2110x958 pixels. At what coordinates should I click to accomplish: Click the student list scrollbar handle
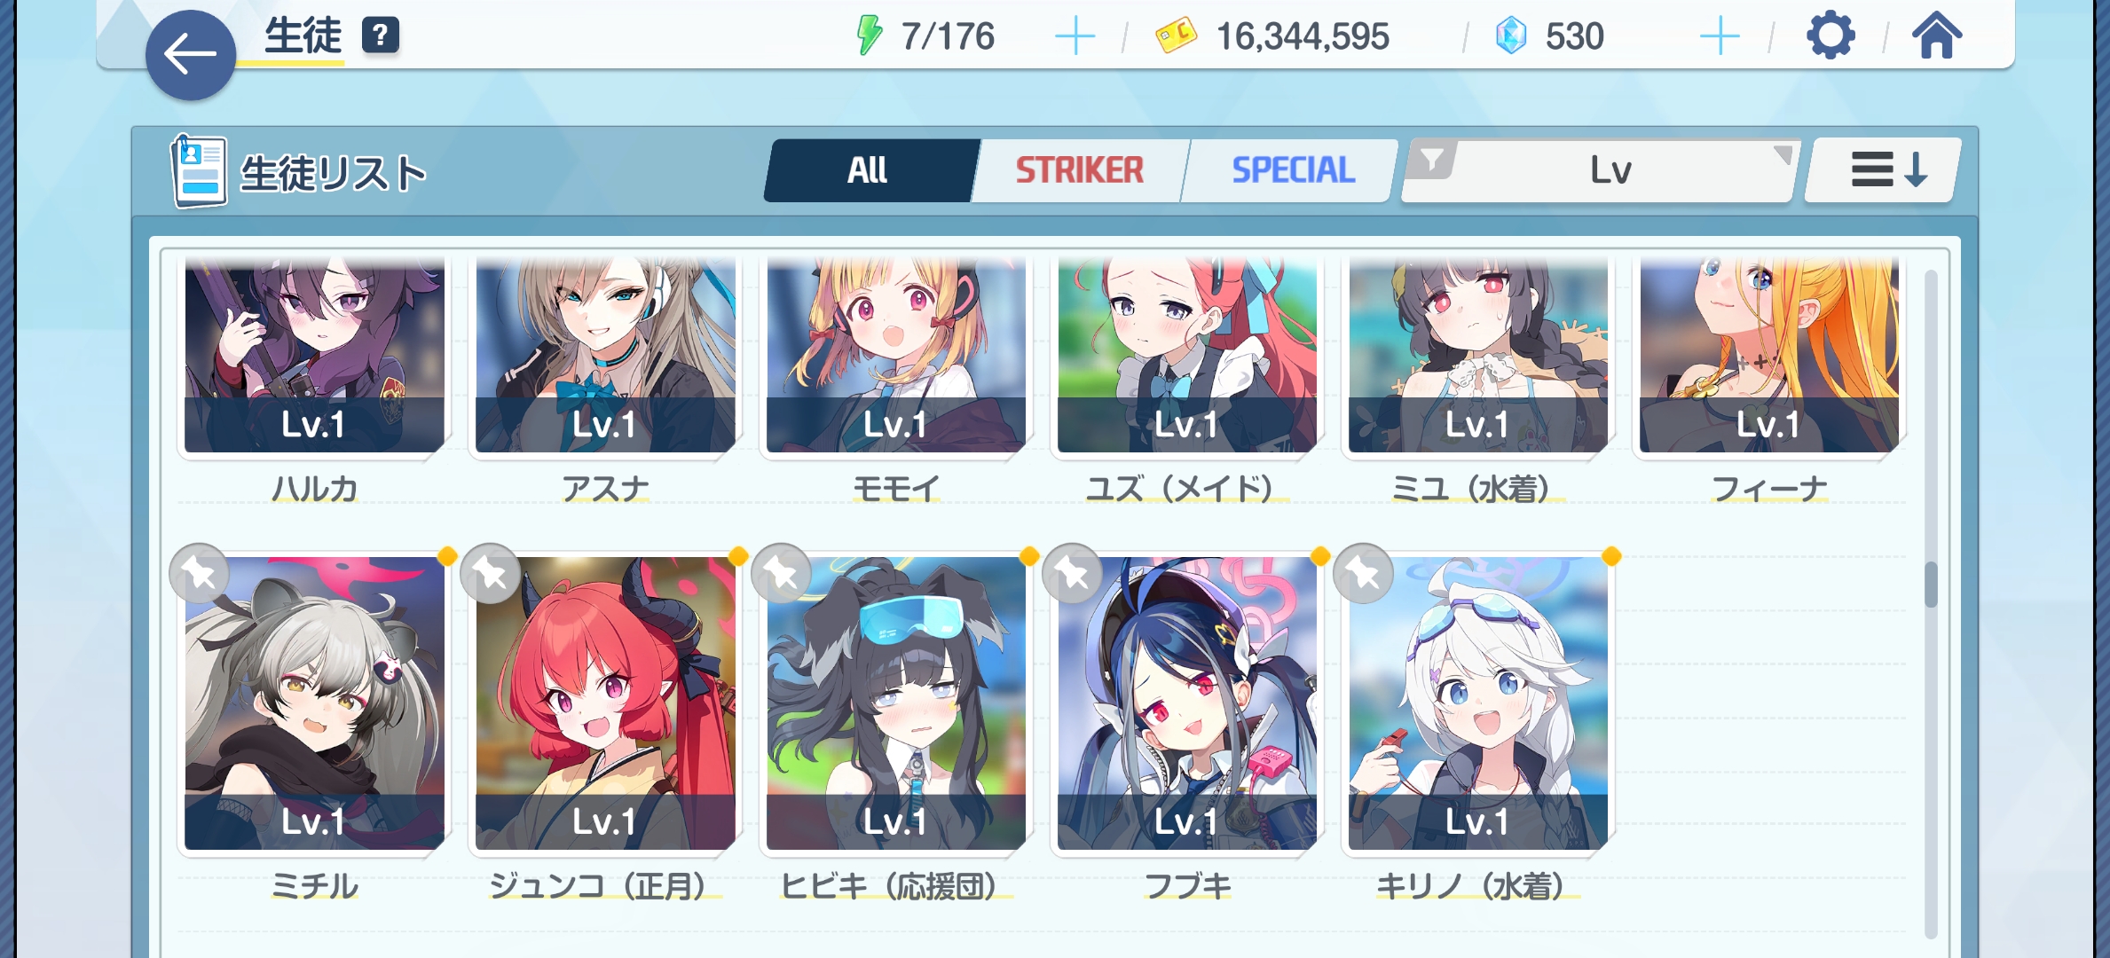tap(1931, 585)
